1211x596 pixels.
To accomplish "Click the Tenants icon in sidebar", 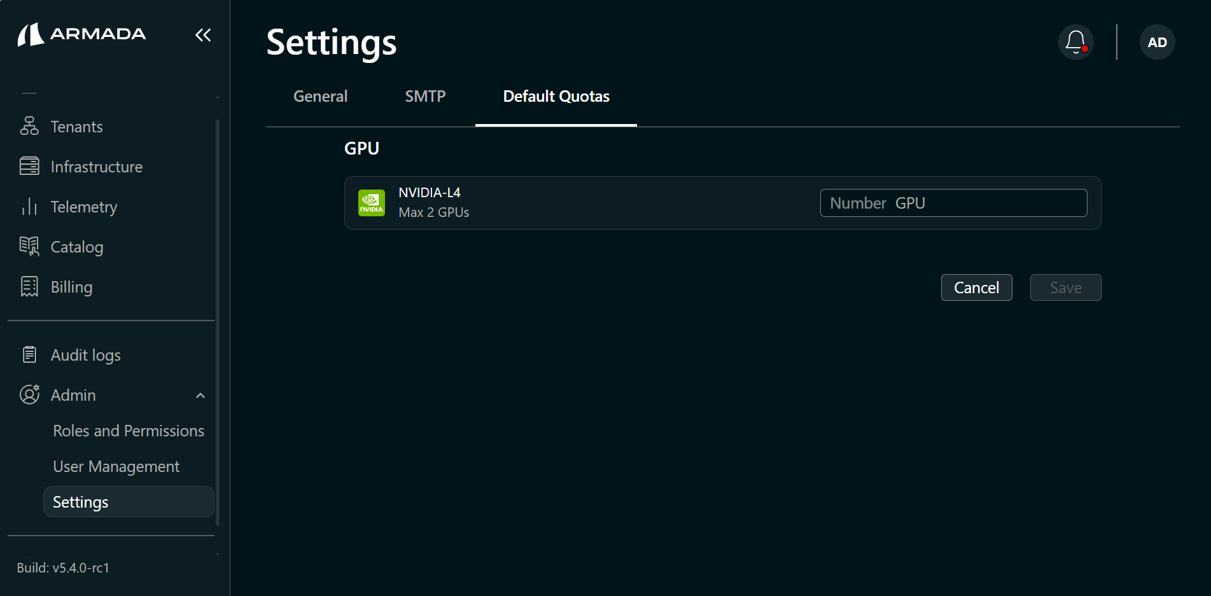I will (x=29, y=126).
